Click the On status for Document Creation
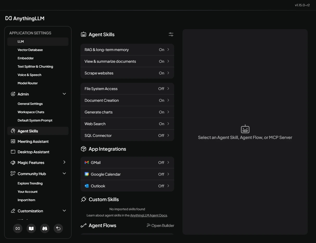Image resolution: width=316 pixels, height=243 pixels. coord(162,100)
